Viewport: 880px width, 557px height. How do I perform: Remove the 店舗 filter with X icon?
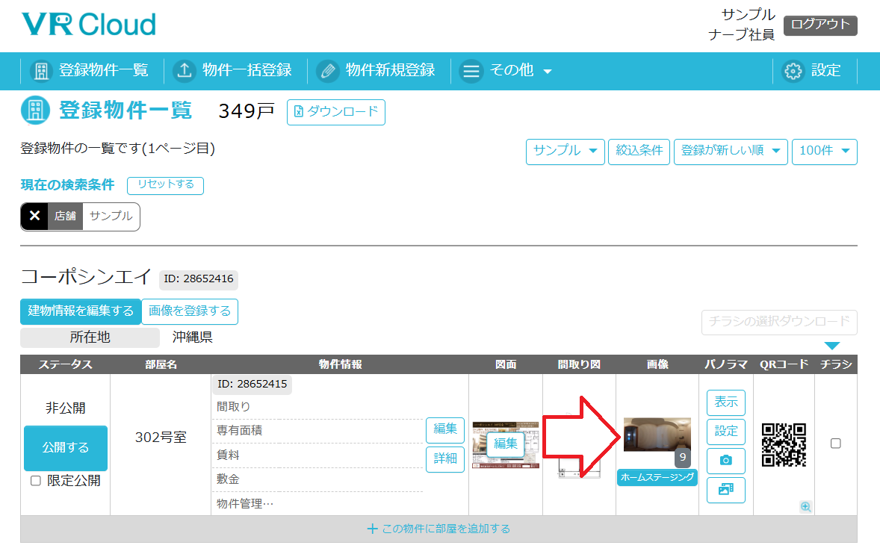coord(34,217)
